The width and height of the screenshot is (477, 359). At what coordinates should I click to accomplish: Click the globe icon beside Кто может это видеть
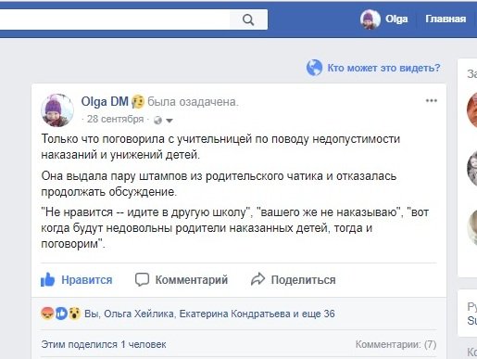click(x=314, y=68)
